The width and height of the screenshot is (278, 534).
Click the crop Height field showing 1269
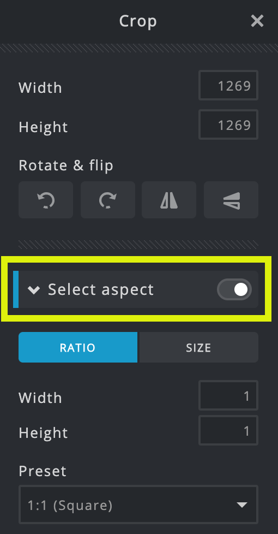click(x=228, y=124)
